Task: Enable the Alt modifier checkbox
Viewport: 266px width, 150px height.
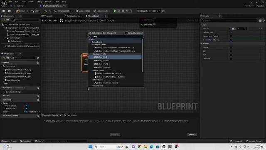Action: pos(231,51)
